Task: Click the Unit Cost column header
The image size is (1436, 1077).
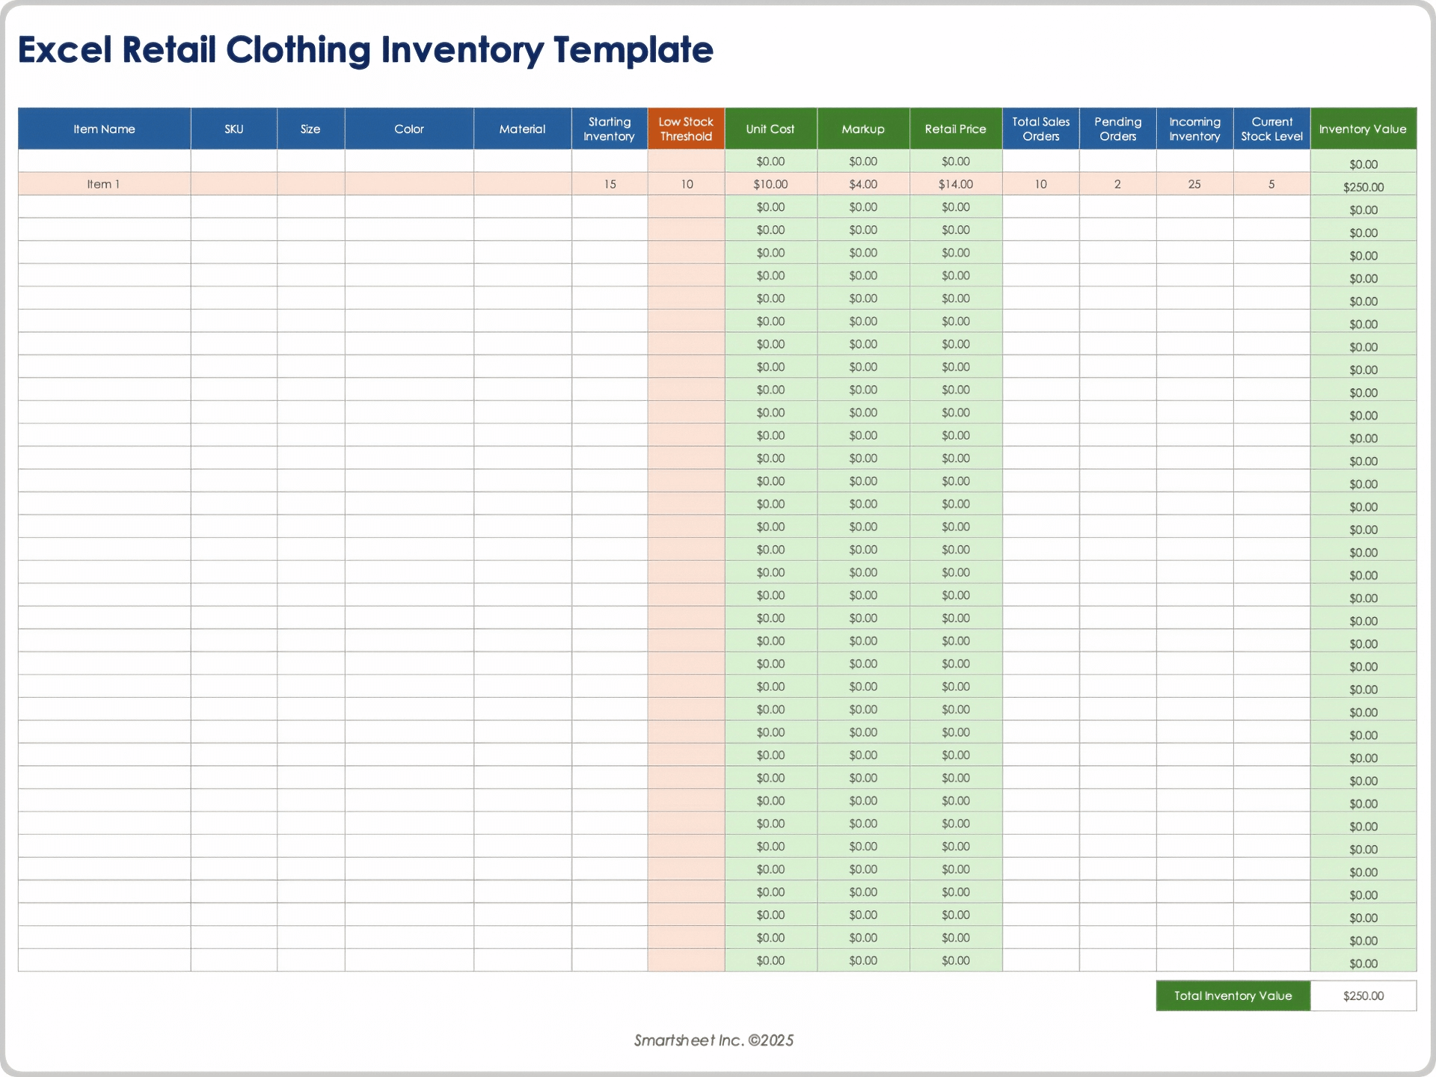Action: [x=770, y=129]
